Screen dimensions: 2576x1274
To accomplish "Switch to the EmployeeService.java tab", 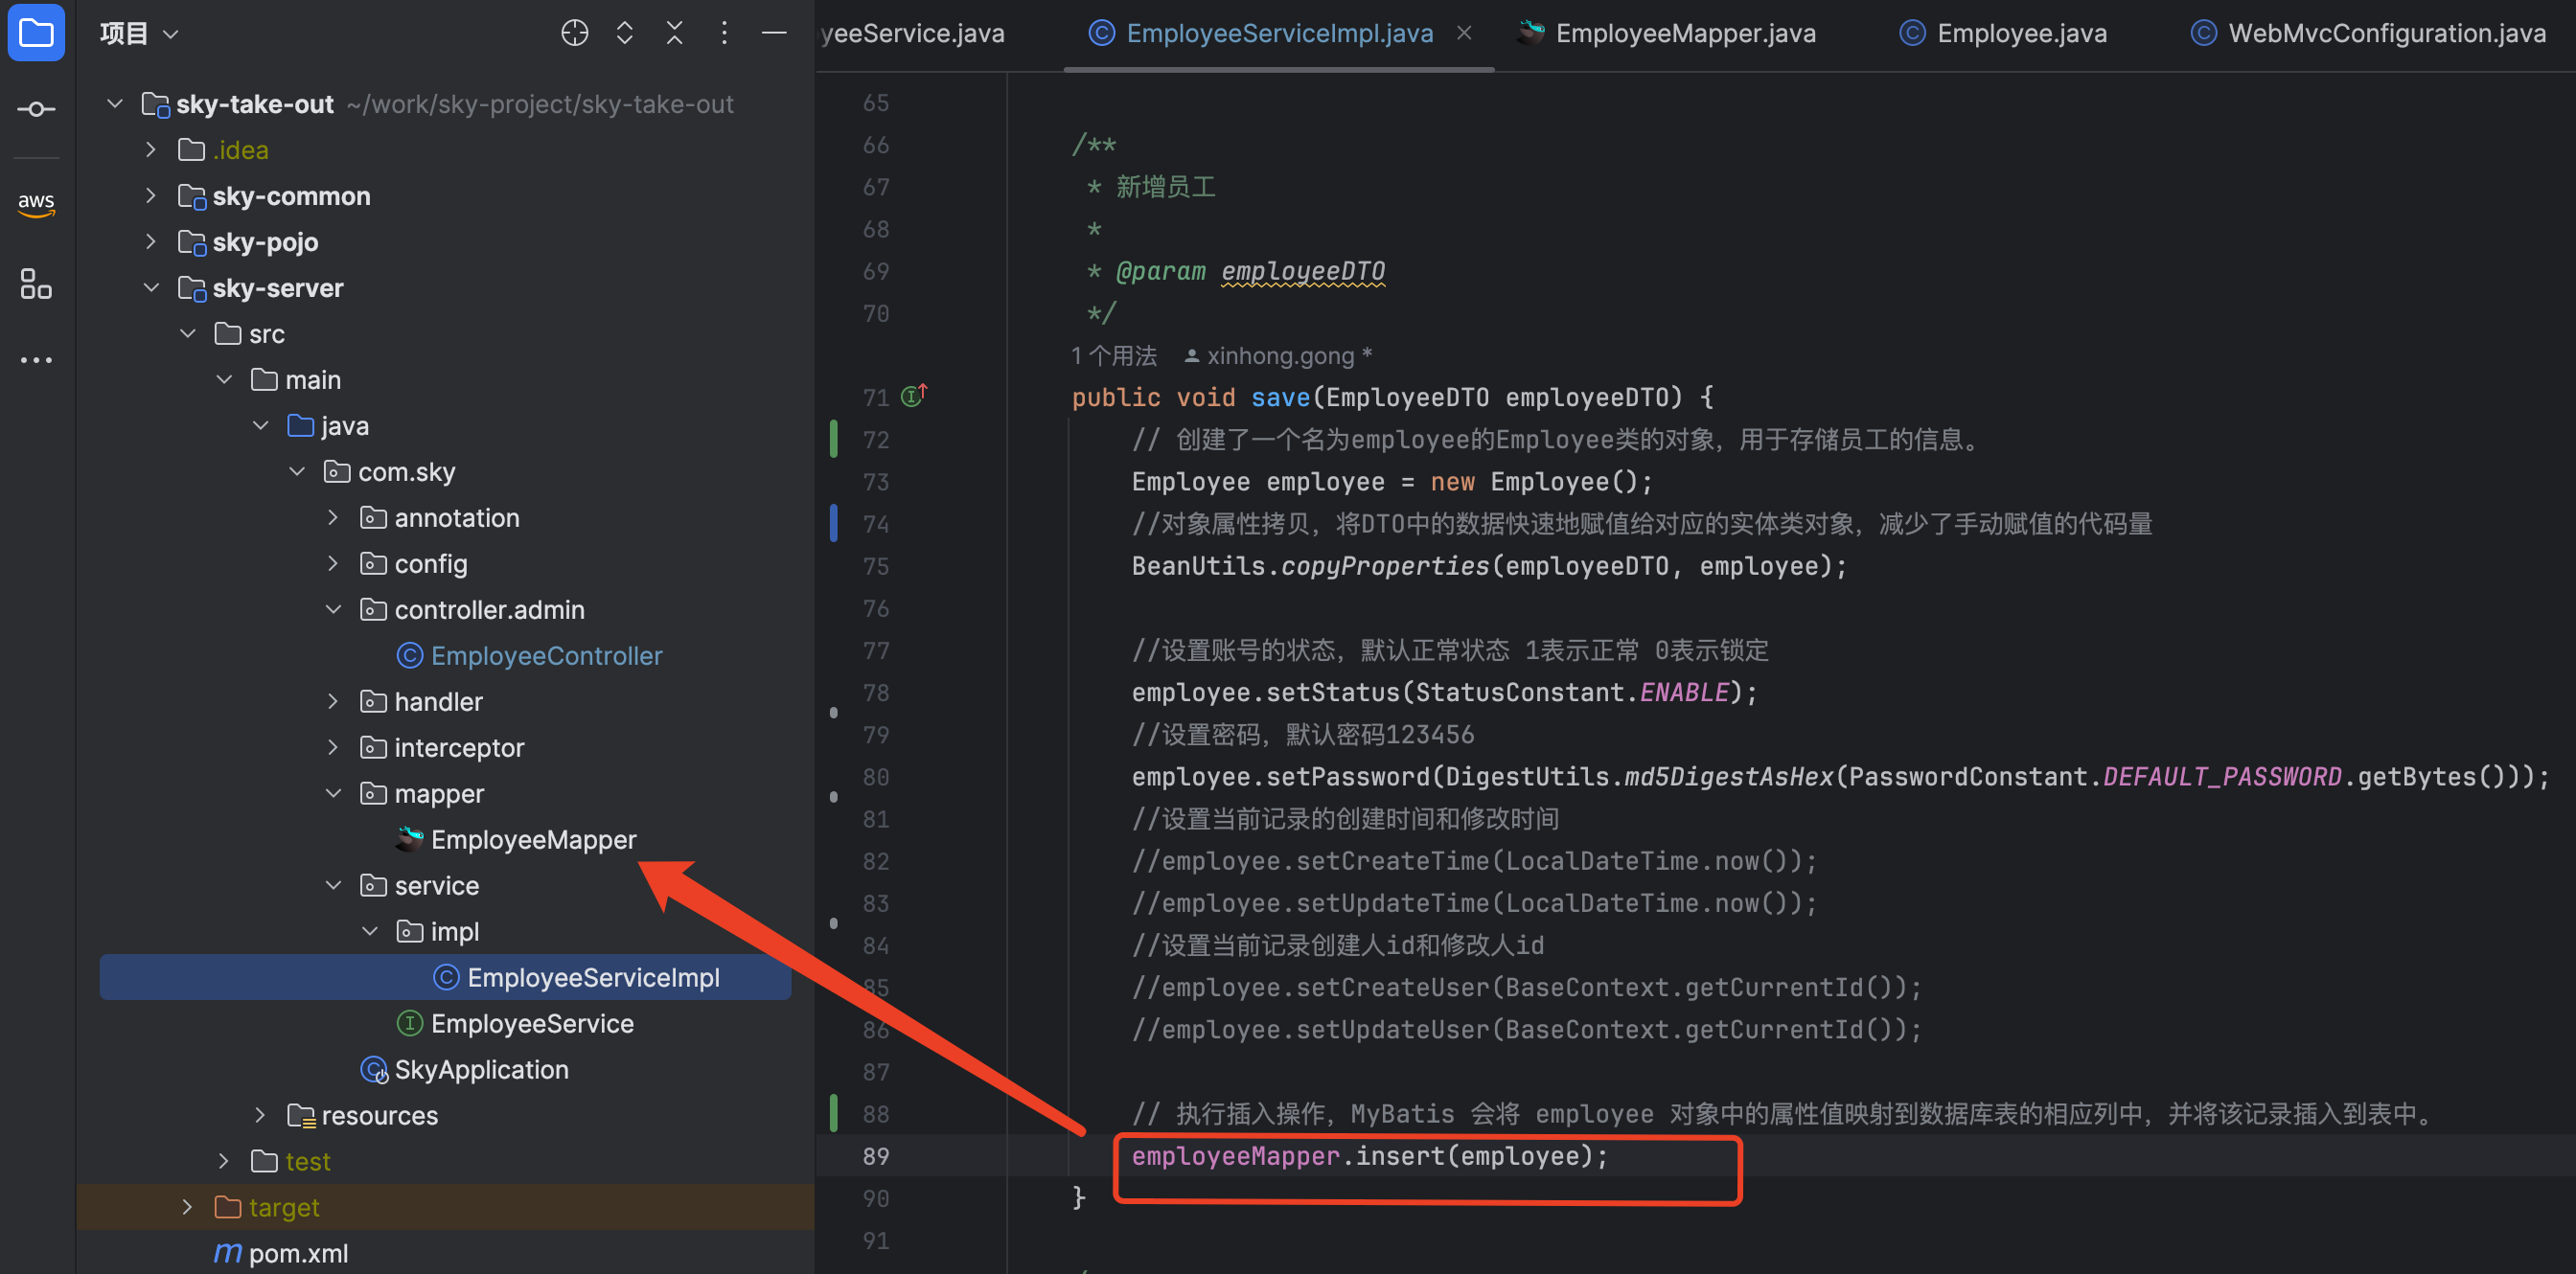I will tap(912, 33).
